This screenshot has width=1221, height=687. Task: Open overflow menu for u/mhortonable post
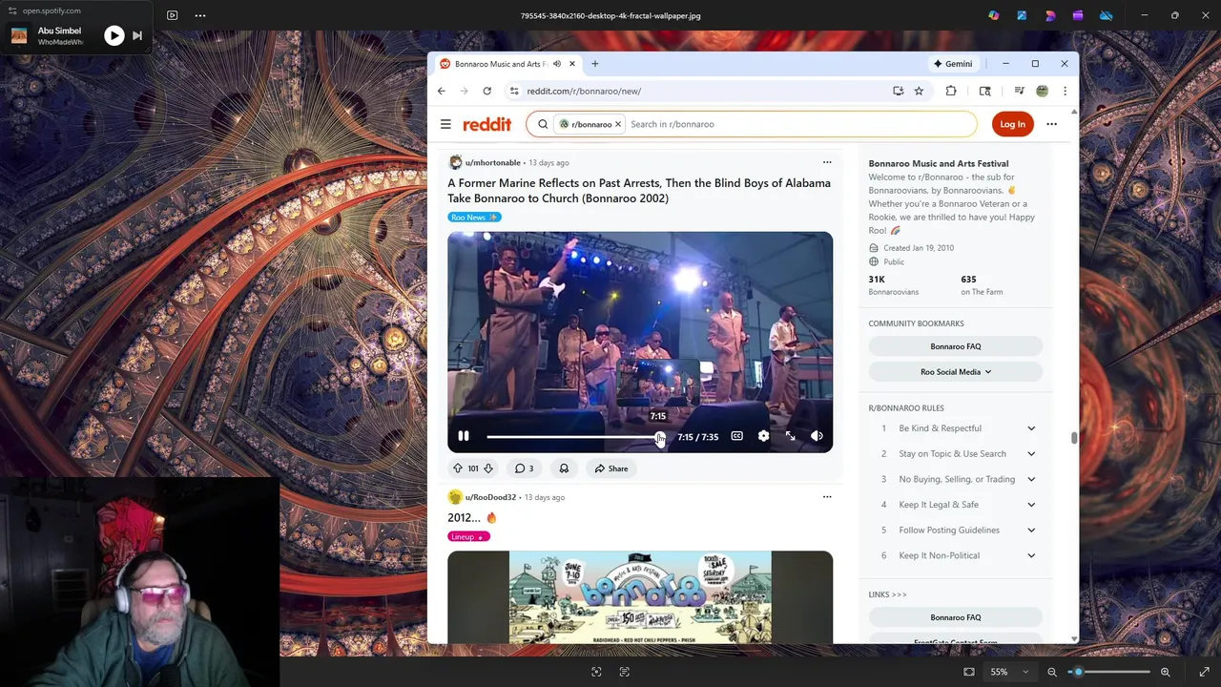coord(827,162)
